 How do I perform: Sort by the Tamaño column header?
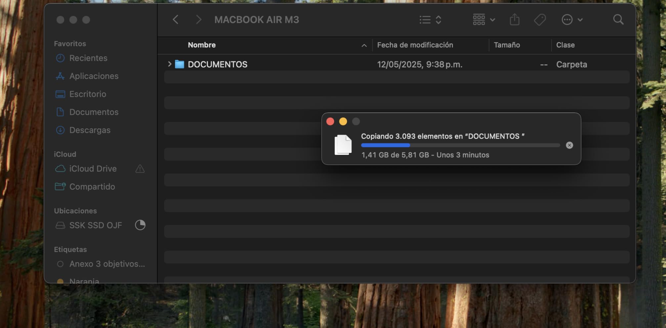[x=507, y=45]
